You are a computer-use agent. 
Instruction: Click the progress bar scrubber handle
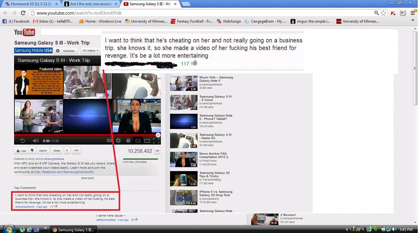tap(158, 135)
